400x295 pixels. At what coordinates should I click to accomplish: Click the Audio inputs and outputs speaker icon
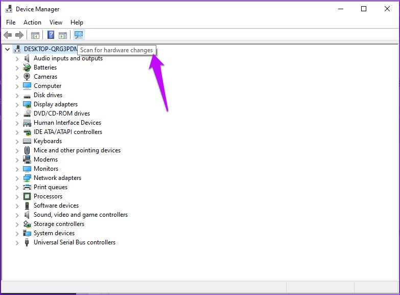pos(27,58)
